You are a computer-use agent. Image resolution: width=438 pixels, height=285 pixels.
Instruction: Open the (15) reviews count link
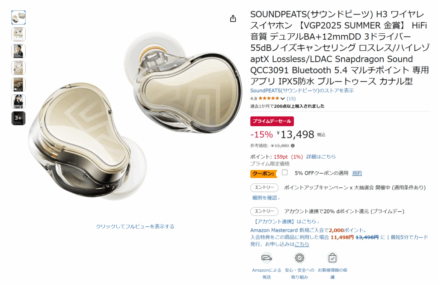(x=291, y=99)
